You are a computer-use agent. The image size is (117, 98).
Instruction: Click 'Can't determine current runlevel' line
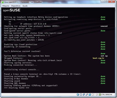[x=22, y=51]
